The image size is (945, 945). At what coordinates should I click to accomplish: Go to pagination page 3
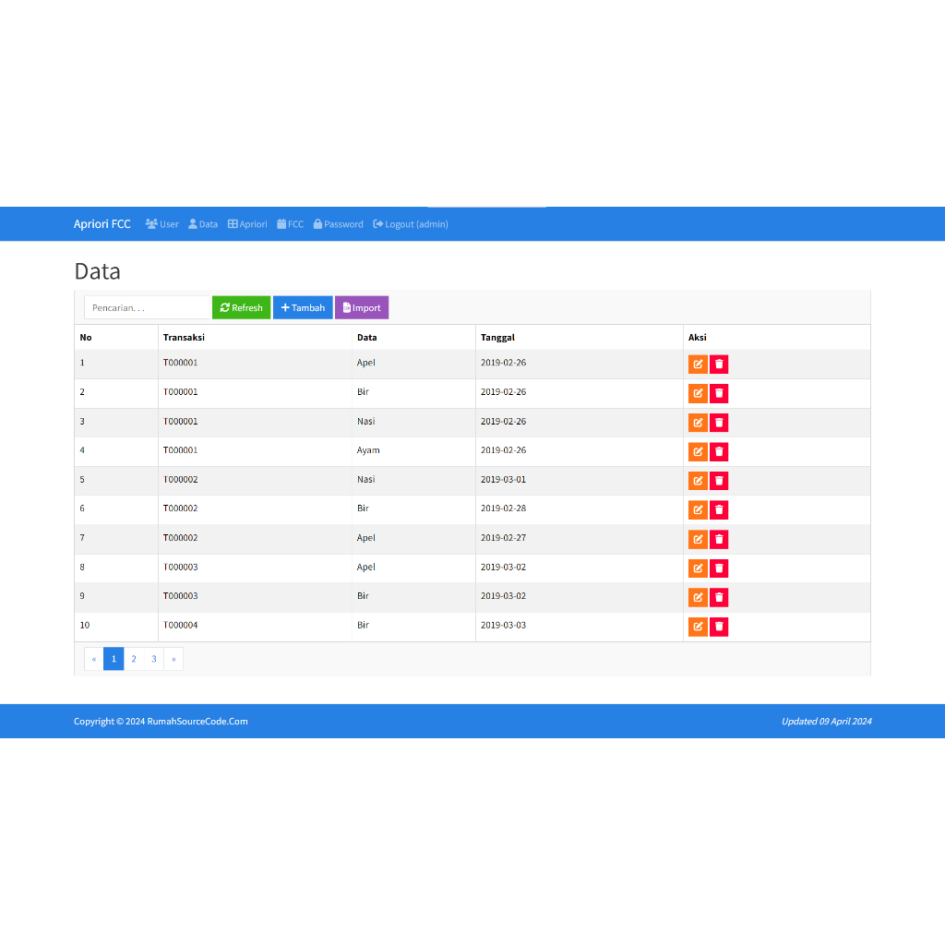(154, 659)
